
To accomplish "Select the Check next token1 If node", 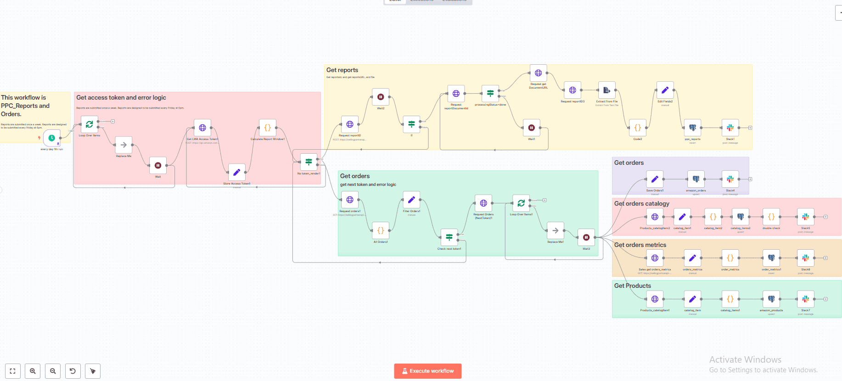I will (x=449, y=237).
